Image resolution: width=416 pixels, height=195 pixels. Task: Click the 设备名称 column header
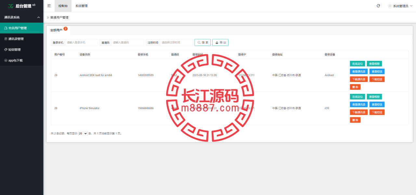tap(85, 54)
